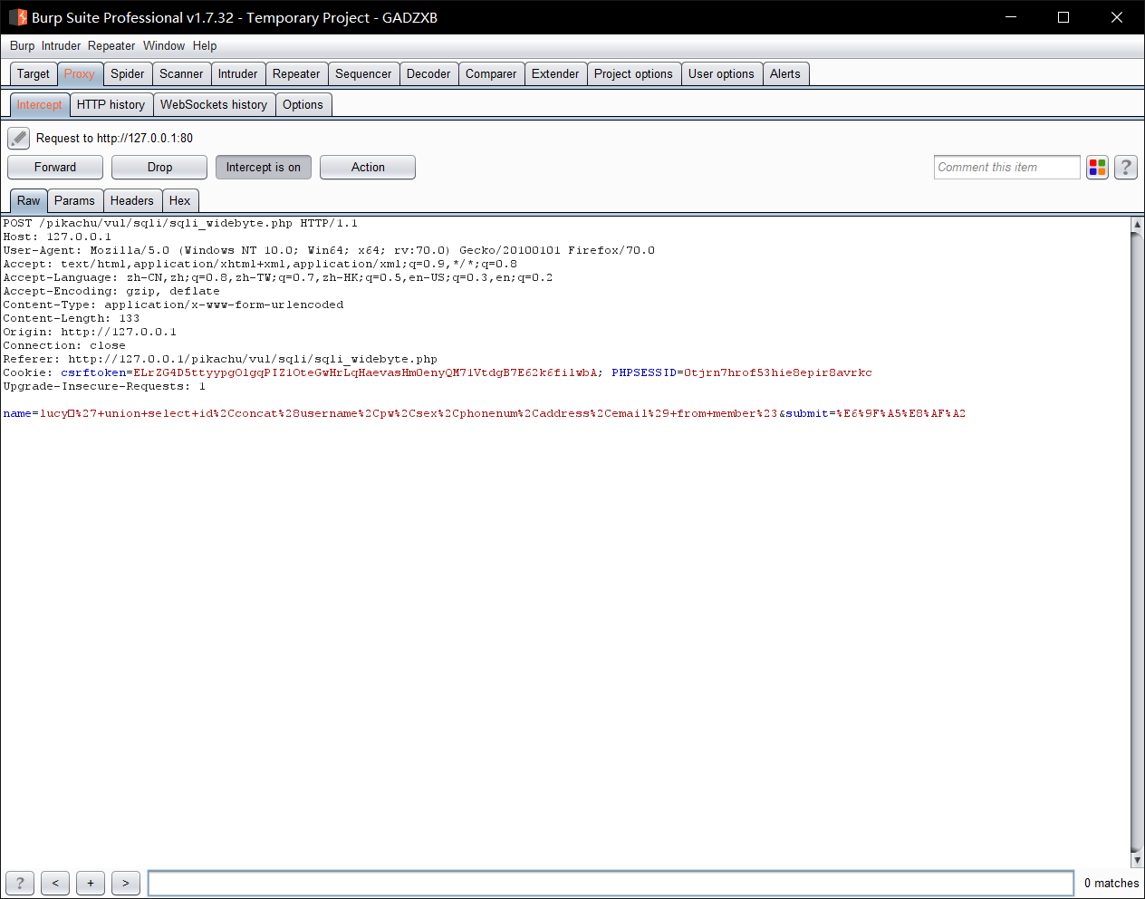Switch to the Alerts tab
The height and width of the screenshot is (899, 1145).
[x=785, y=74]
